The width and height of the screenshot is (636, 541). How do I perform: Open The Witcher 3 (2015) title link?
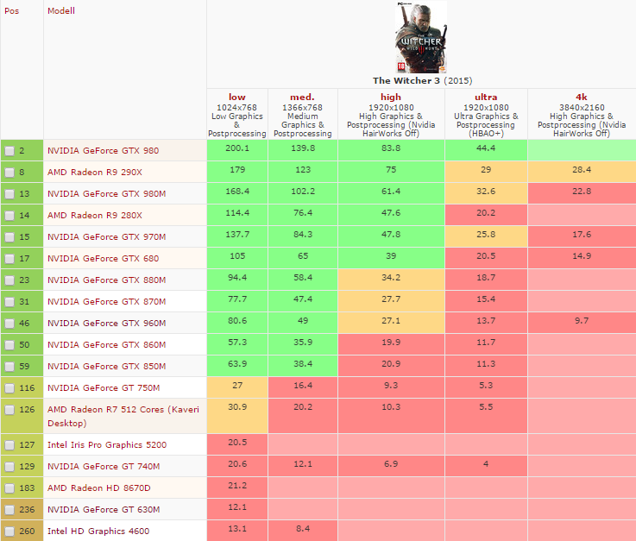422,80
